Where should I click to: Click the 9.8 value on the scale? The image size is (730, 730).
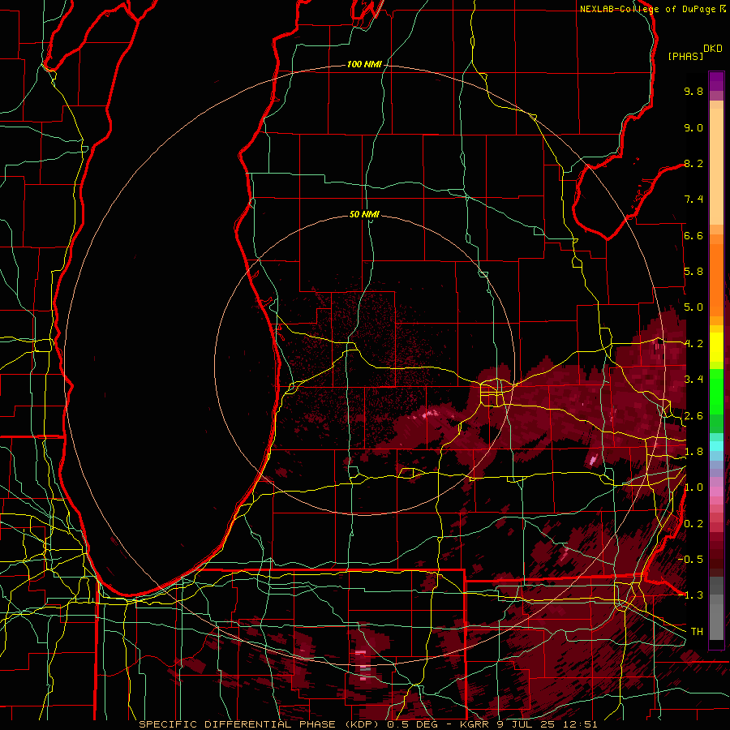[x=693, y=91]
